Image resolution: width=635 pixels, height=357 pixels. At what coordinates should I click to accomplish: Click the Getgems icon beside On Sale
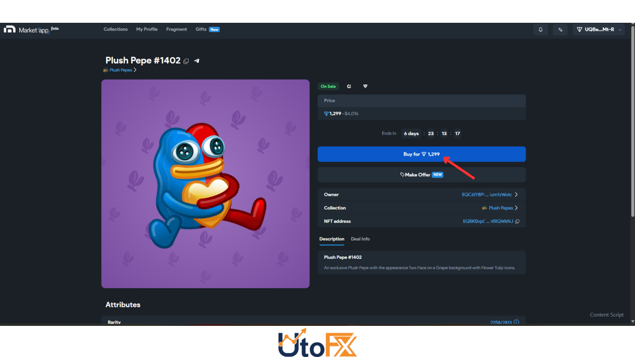(x=349, y=86)
